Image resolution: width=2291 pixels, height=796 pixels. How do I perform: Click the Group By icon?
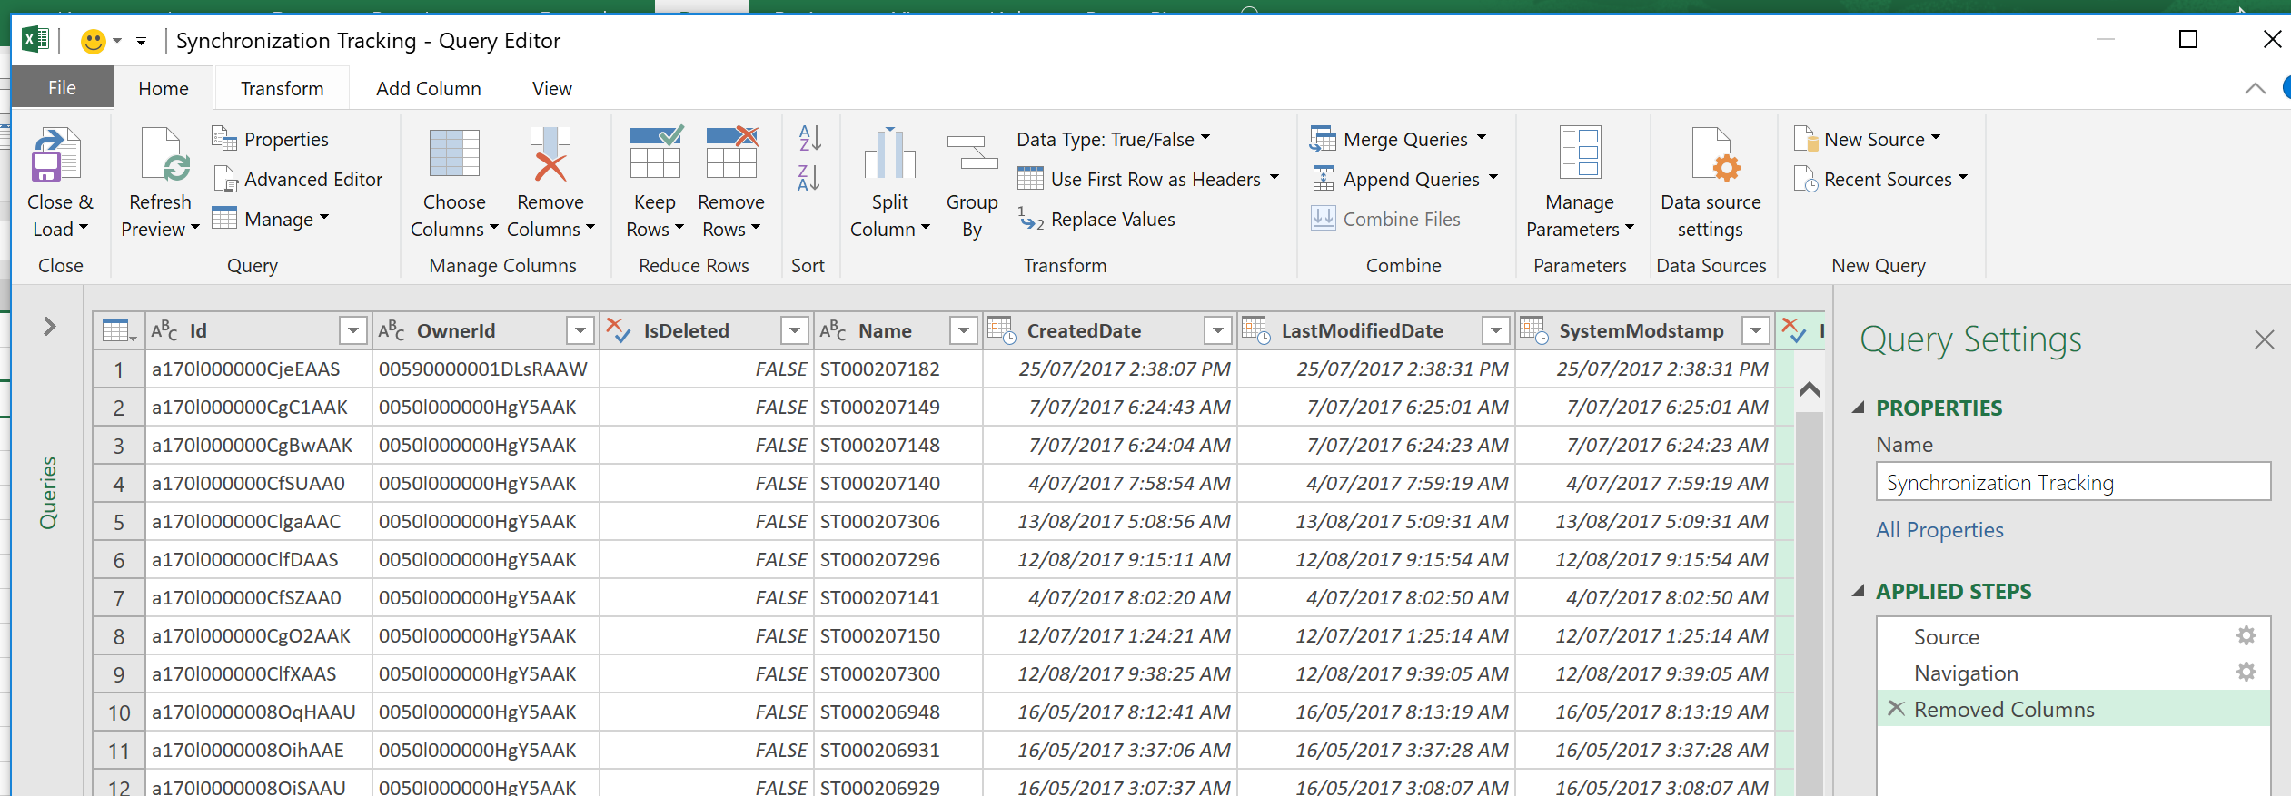point(972,152)
